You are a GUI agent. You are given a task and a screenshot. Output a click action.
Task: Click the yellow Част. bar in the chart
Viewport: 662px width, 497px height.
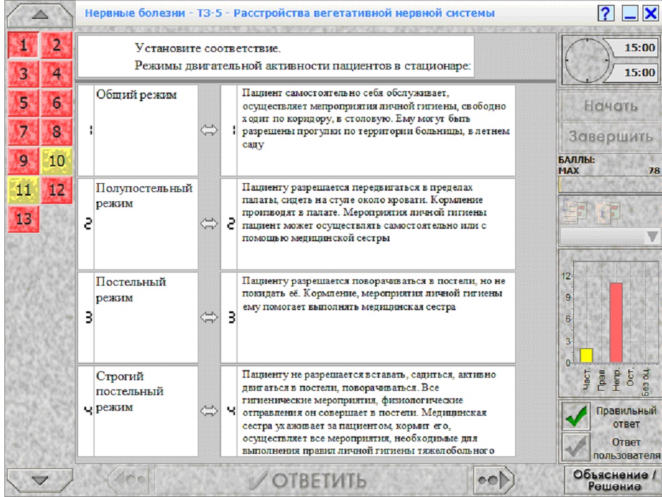[586, 356]
